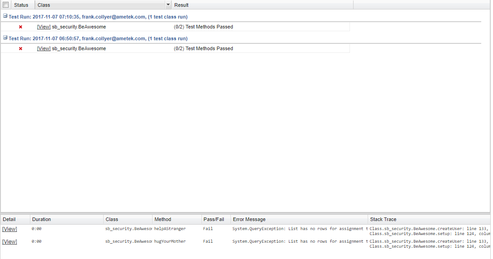Click the red fail icon for the 07:10:35 run

[x=20, y=27]
